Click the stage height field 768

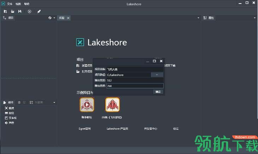pyautogui.click(x=135, y=86)
